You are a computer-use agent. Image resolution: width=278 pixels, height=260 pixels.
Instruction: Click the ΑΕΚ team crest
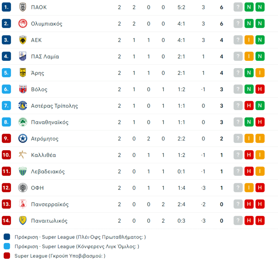click(23, 40)
